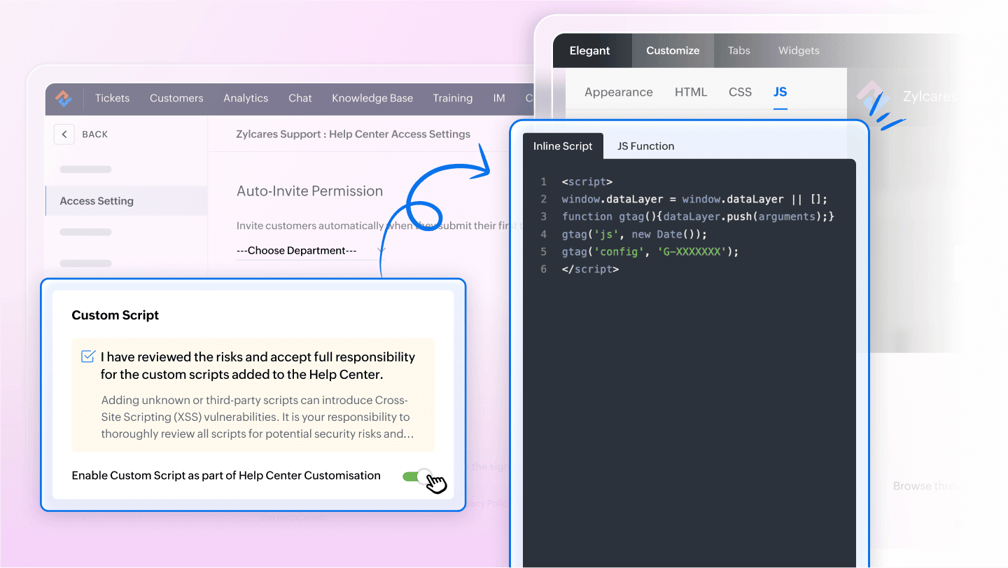
Task: Switch to the JS Function tab
Action: pos(645,146)
